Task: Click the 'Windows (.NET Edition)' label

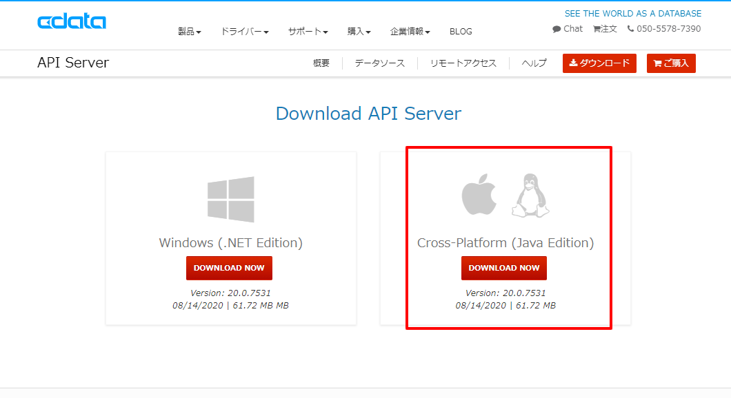Action: [x=231, y=243]
